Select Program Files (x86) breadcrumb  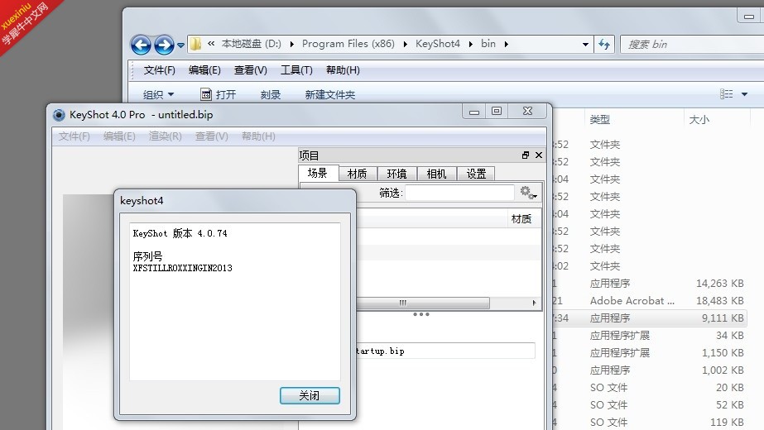click(x=348, y=44)
